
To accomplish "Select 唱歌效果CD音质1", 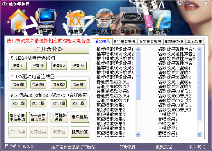I will 174,91.
